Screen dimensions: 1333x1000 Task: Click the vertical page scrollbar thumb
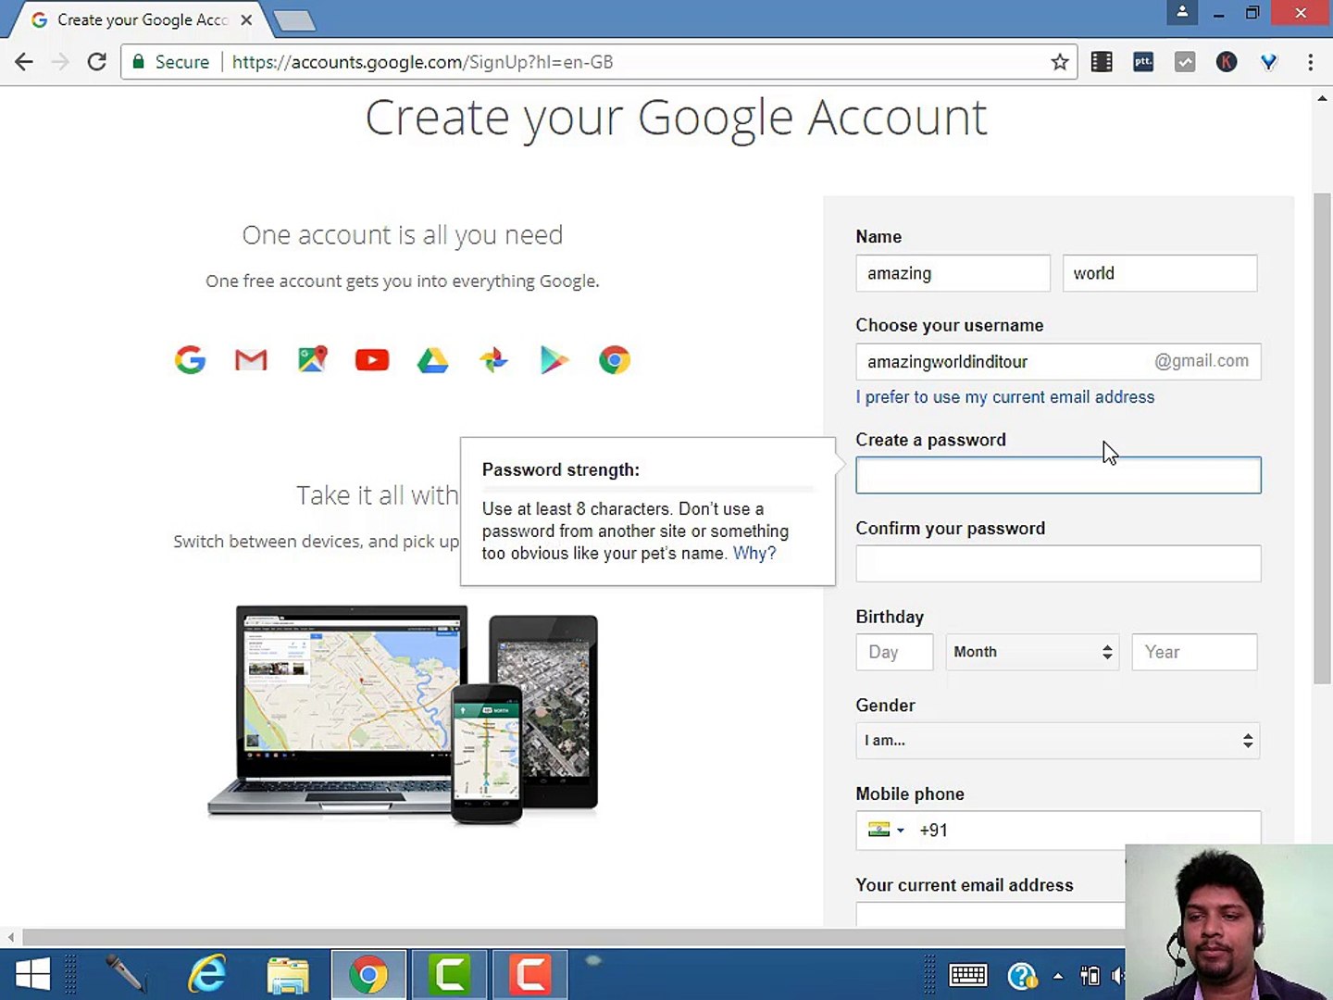click(x=1322, y=439)
